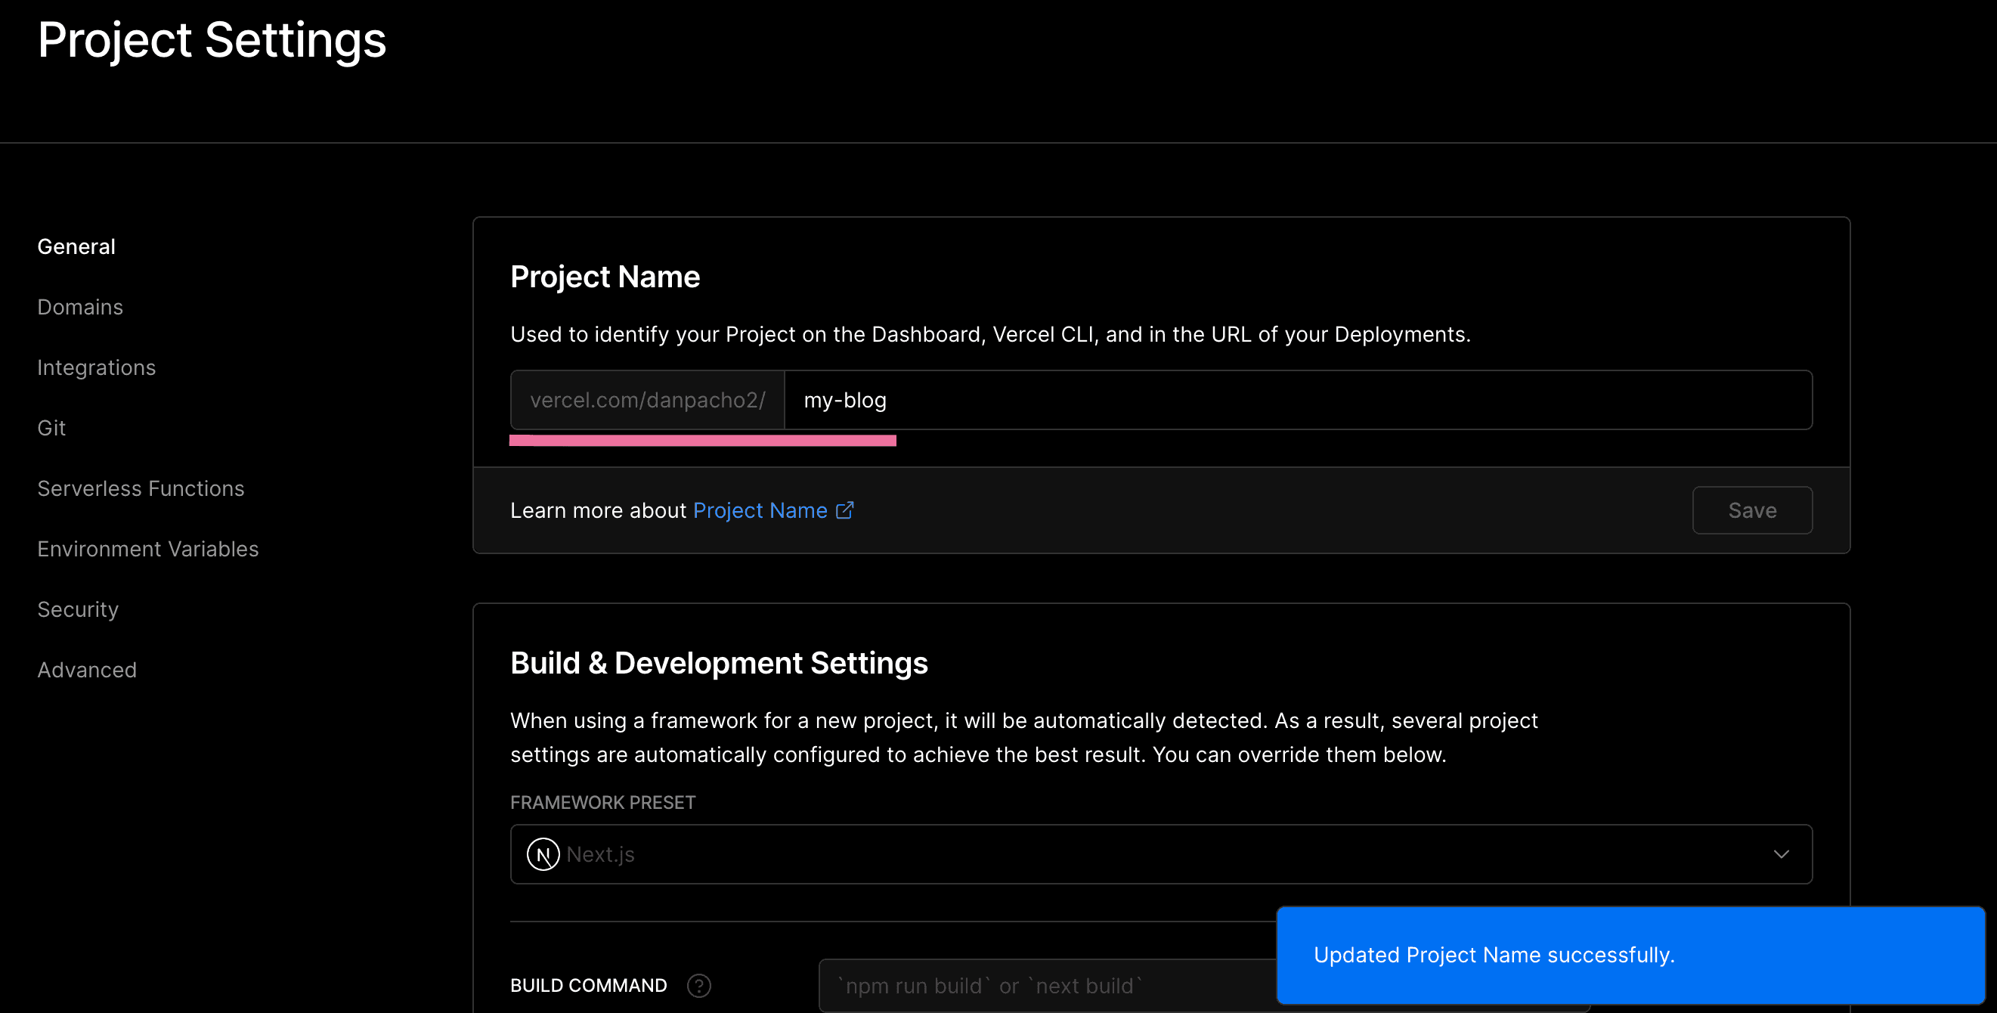Click the Build & Development Settings heading
The width and height of the screenshot is (1997, 1013).
719,663
